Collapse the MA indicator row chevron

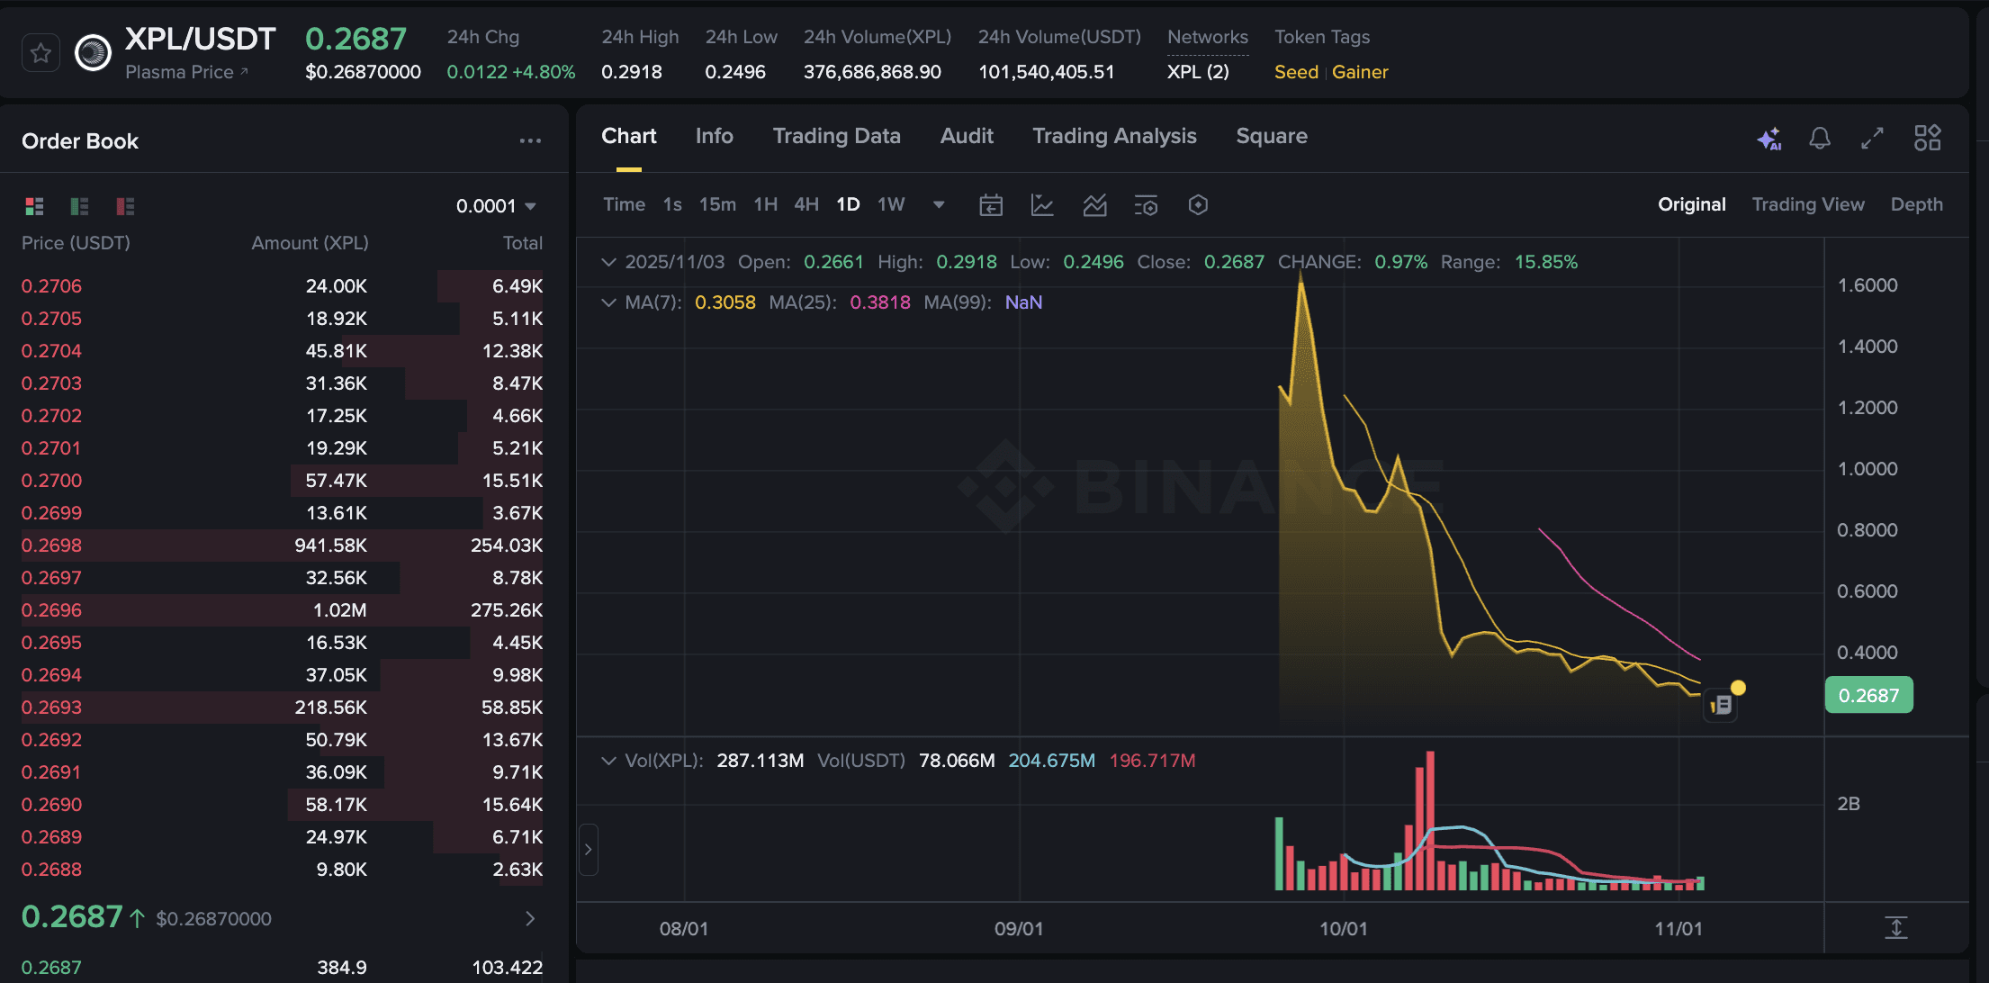[609, 302]
